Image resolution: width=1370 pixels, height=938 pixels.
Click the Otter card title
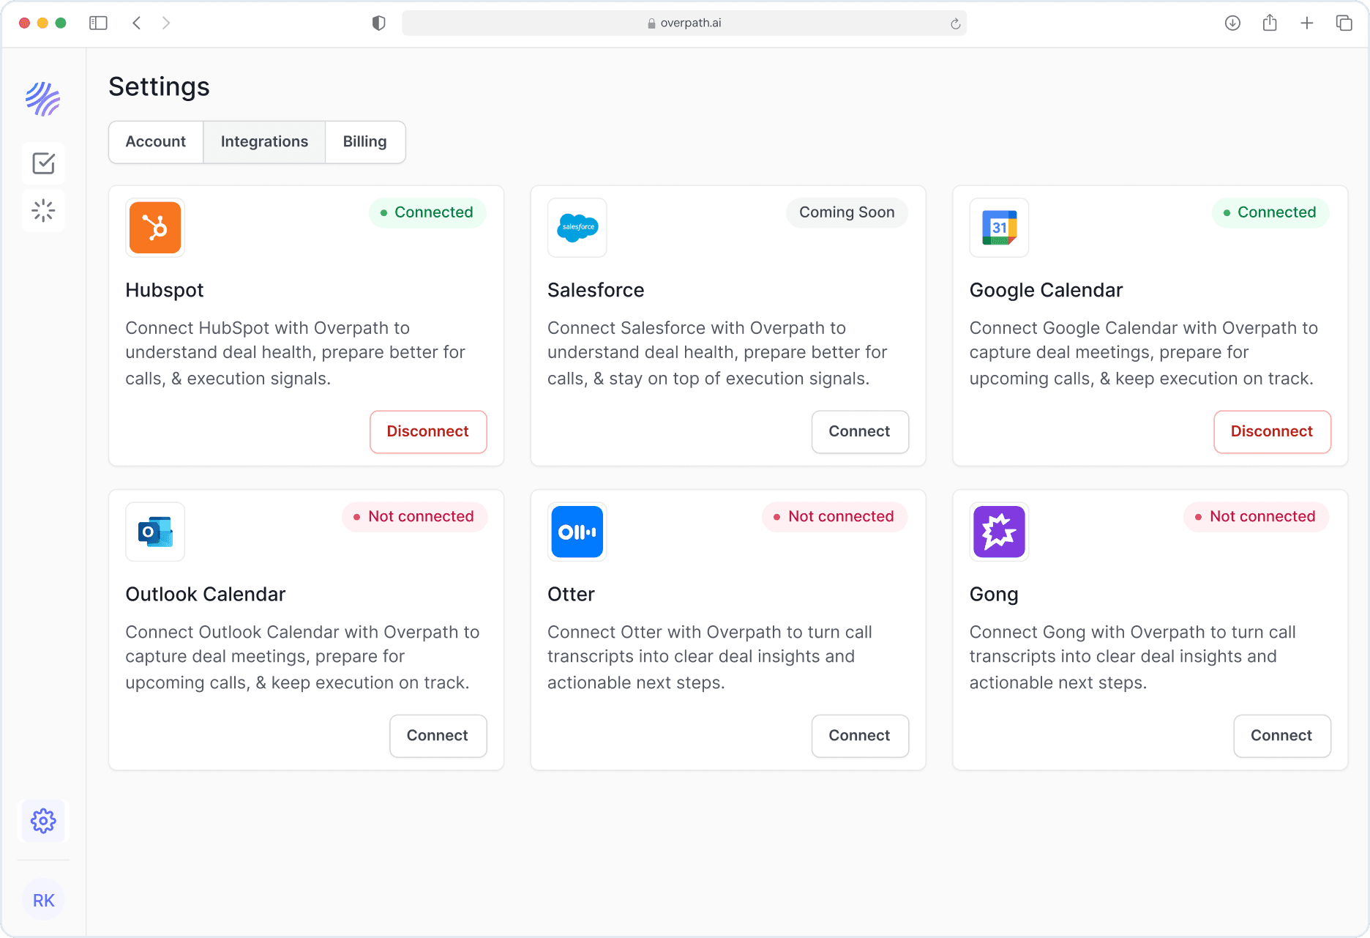571,595
